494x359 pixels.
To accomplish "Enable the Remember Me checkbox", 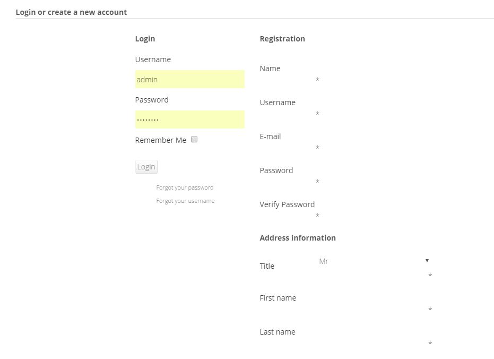I will (x=194, y=139).
